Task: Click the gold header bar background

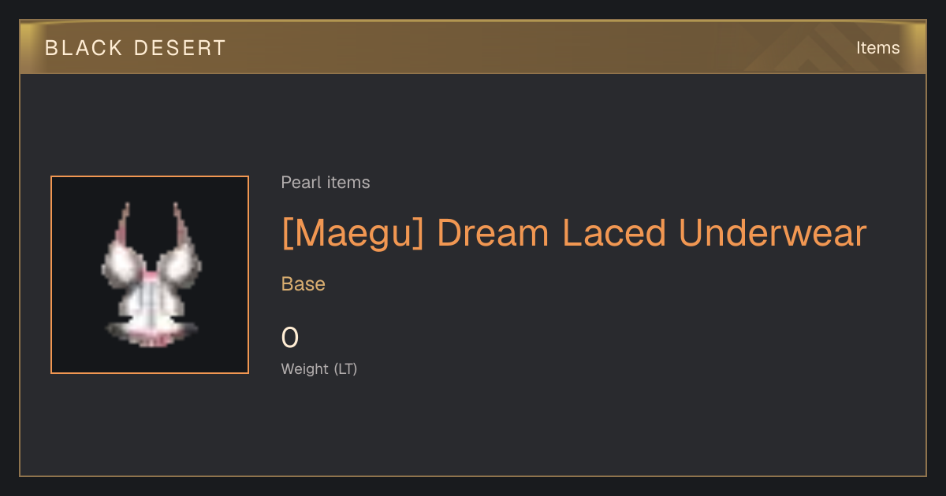Action: point(473,47)
